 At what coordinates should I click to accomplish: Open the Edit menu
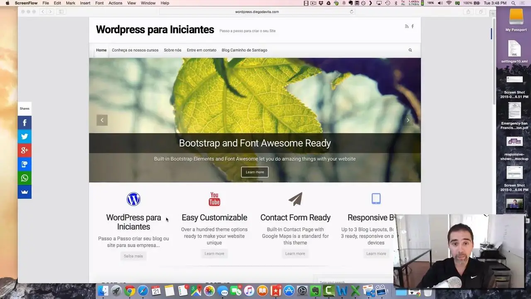coord(57,3)
